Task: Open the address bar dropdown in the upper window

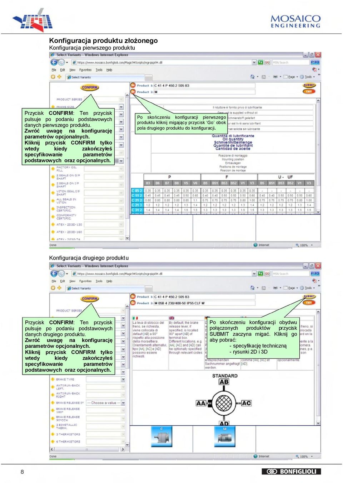Action: coord(254,62)
